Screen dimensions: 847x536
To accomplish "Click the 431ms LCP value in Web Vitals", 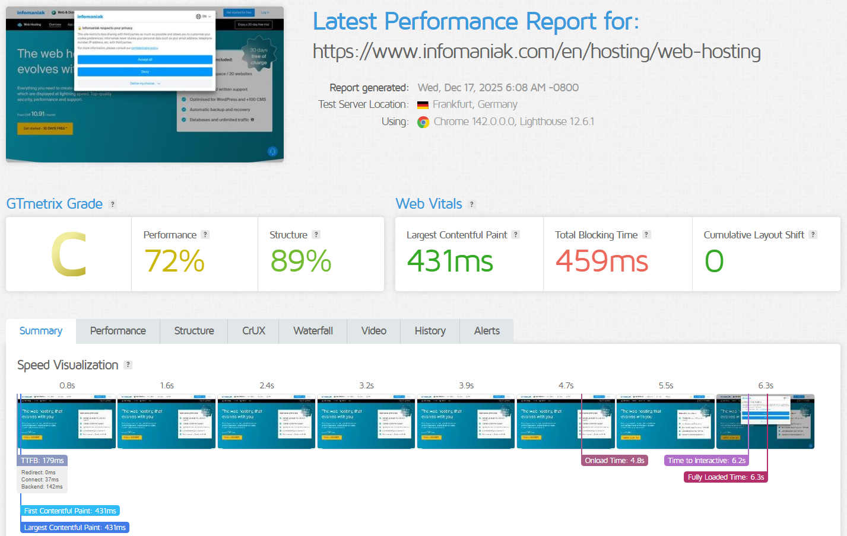I will (450, 261).
